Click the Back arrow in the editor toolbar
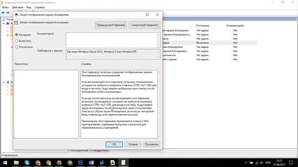Image resolution: width=298 pixels, height=167 pixels. [x=3, y=13]
